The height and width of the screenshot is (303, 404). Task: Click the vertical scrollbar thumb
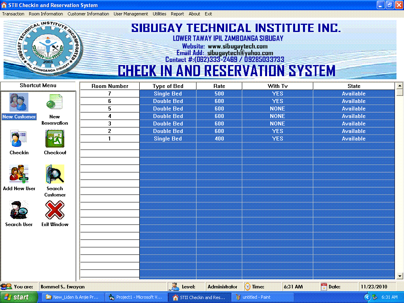(399, 92)
